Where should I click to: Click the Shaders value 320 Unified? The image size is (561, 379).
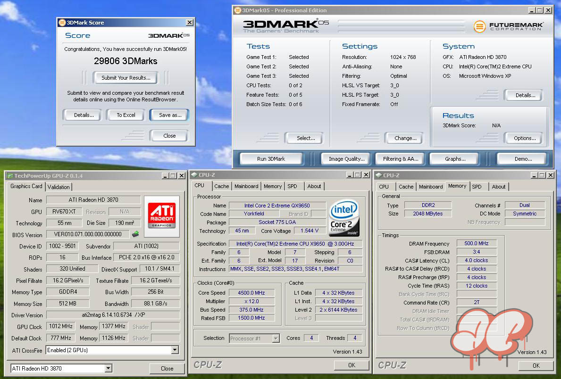pos(72,269)
